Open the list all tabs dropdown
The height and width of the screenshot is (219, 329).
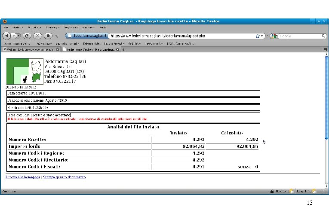point(326,49)
